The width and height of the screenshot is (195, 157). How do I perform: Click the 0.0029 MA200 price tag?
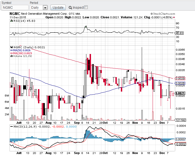pyautogui.click(x=180, y=78)
